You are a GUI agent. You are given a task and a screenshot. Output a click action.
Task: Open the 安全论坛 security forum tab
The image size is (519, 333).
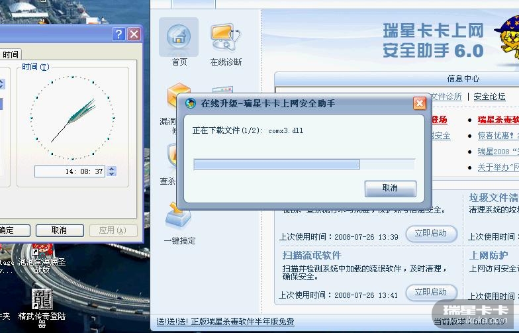click(489, 97)
